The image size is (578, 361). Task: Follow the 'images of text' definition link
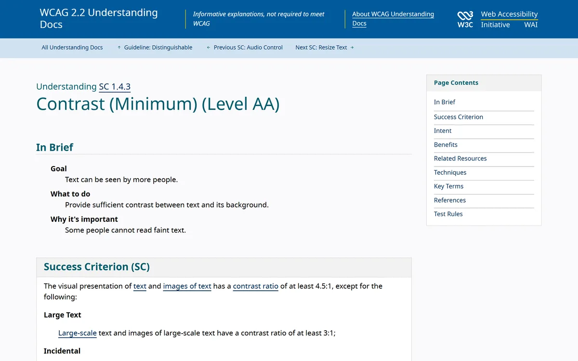[187, 286]
